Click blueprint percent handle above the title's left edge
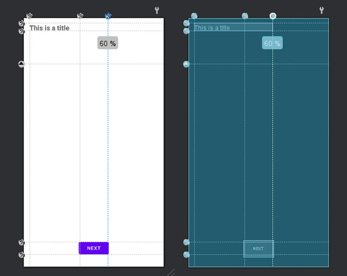The image size is (347, 276). pos(194,15)
